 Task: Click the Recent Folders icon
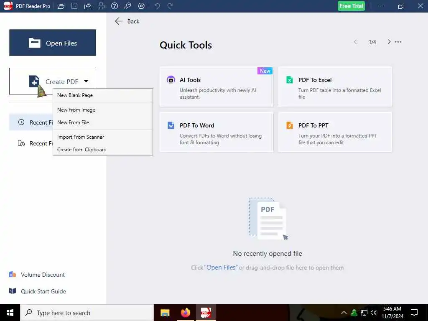tap(21, 143)
